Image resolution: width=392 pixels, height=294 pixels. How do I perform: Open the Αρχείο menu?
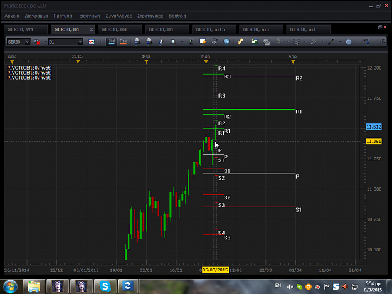click(x=12, y=16)
